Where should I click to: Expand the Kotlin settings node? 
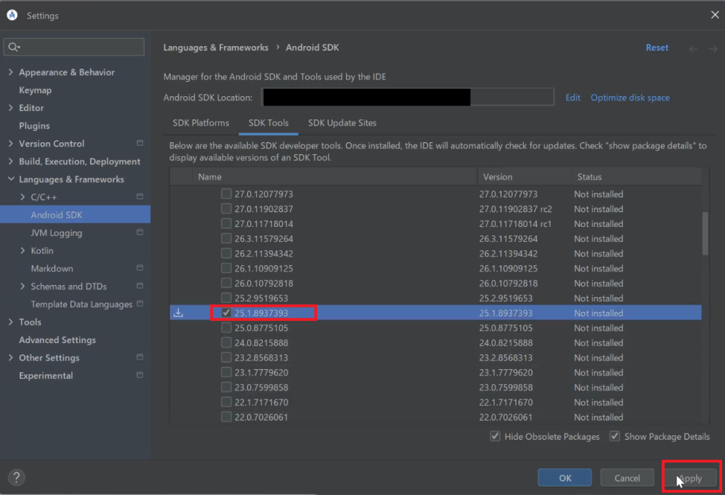[23, 251]
